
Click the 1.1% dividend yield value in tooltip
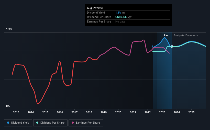[118, 13]
